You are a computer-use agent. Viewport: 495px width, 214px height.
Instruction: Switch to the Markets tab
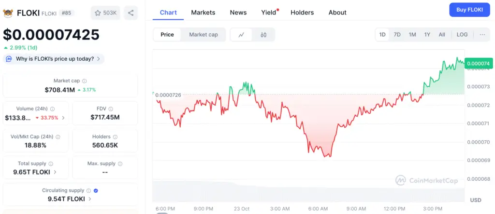pyautogui.click(x=203, y=13)
